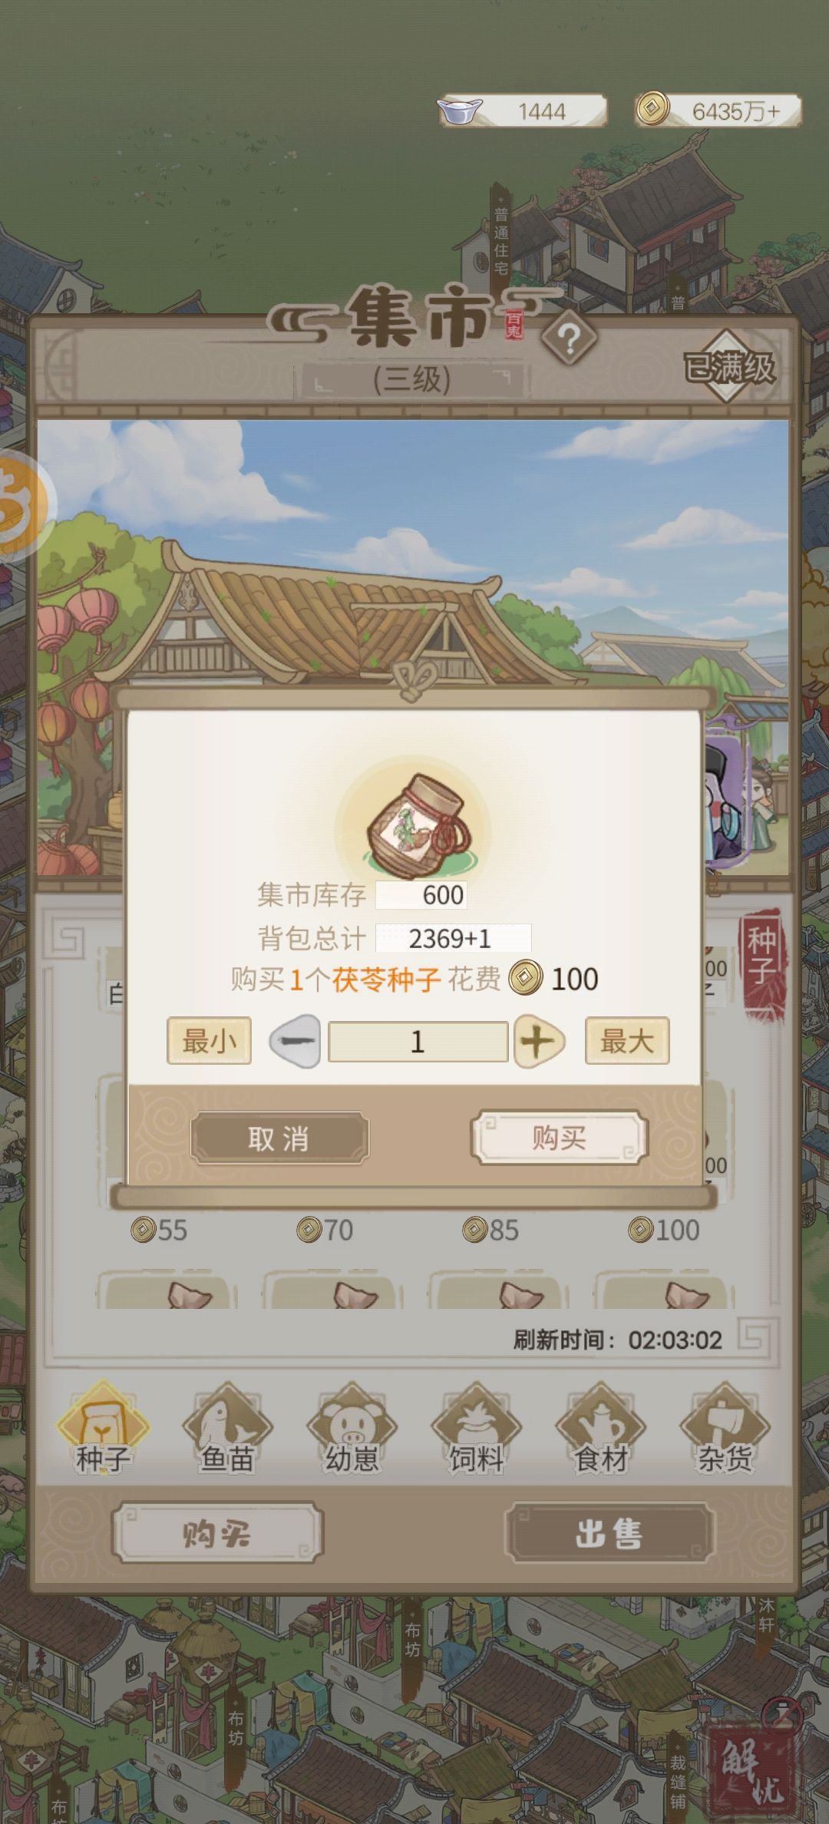This screenshot has width=829, height=1824.
Task: Increase quantity with the plus button
Action: pyautogui.click(x=538, y=1041)
